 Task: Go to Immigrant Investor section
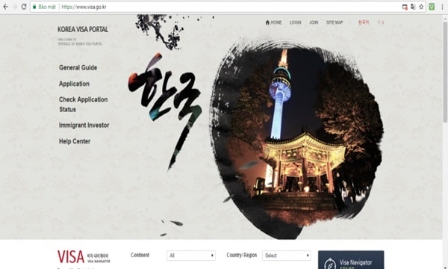click(x=84, y=126)
